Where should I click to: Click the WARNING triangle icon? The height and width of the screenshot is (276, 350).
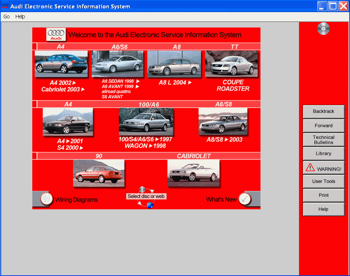click(x=310, y=168)
